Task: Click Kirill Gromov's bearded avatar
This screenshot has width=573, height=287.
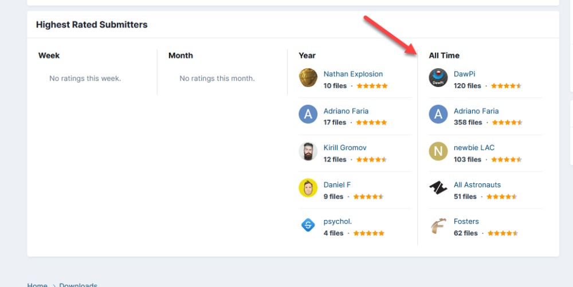Action: click(308, 151)
